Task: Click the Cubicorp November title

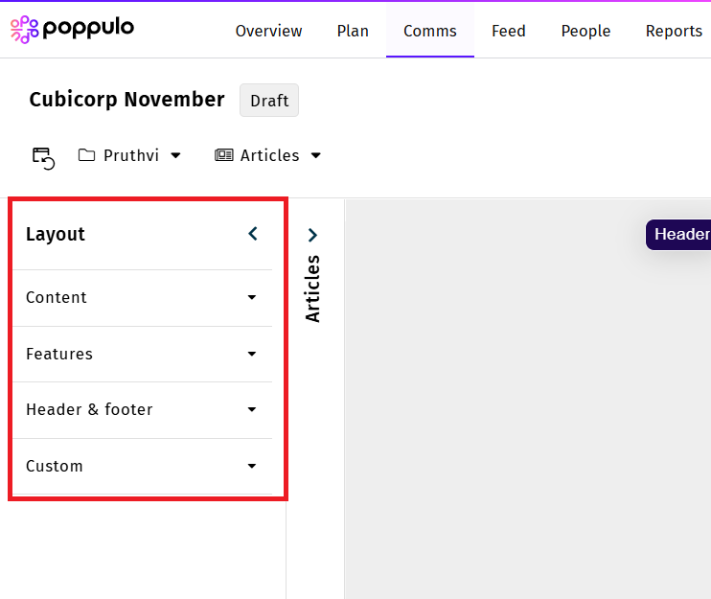Action: coord(126,100)
